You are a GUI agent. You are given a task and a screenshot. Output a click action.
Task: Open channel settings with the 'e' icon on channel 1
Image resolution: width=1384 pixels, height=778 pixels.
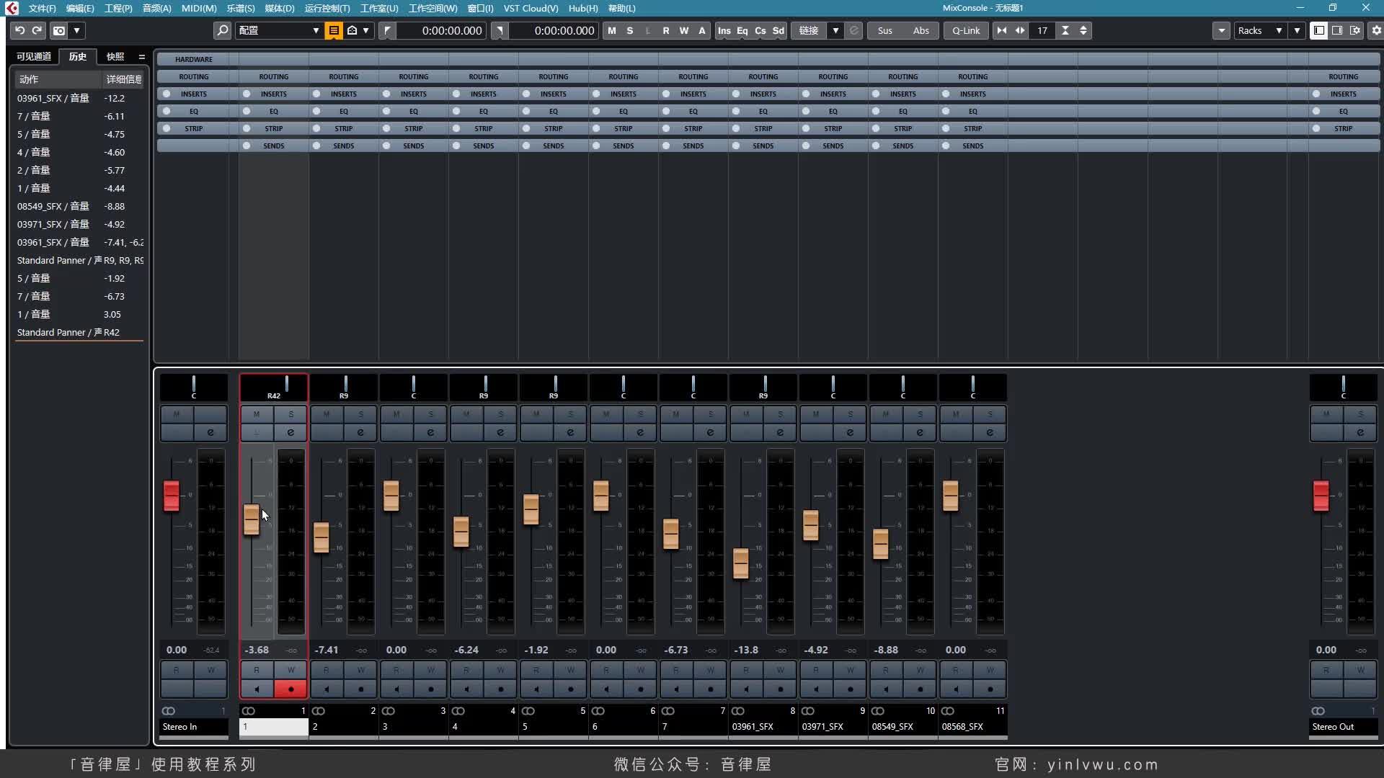[290, 432]
